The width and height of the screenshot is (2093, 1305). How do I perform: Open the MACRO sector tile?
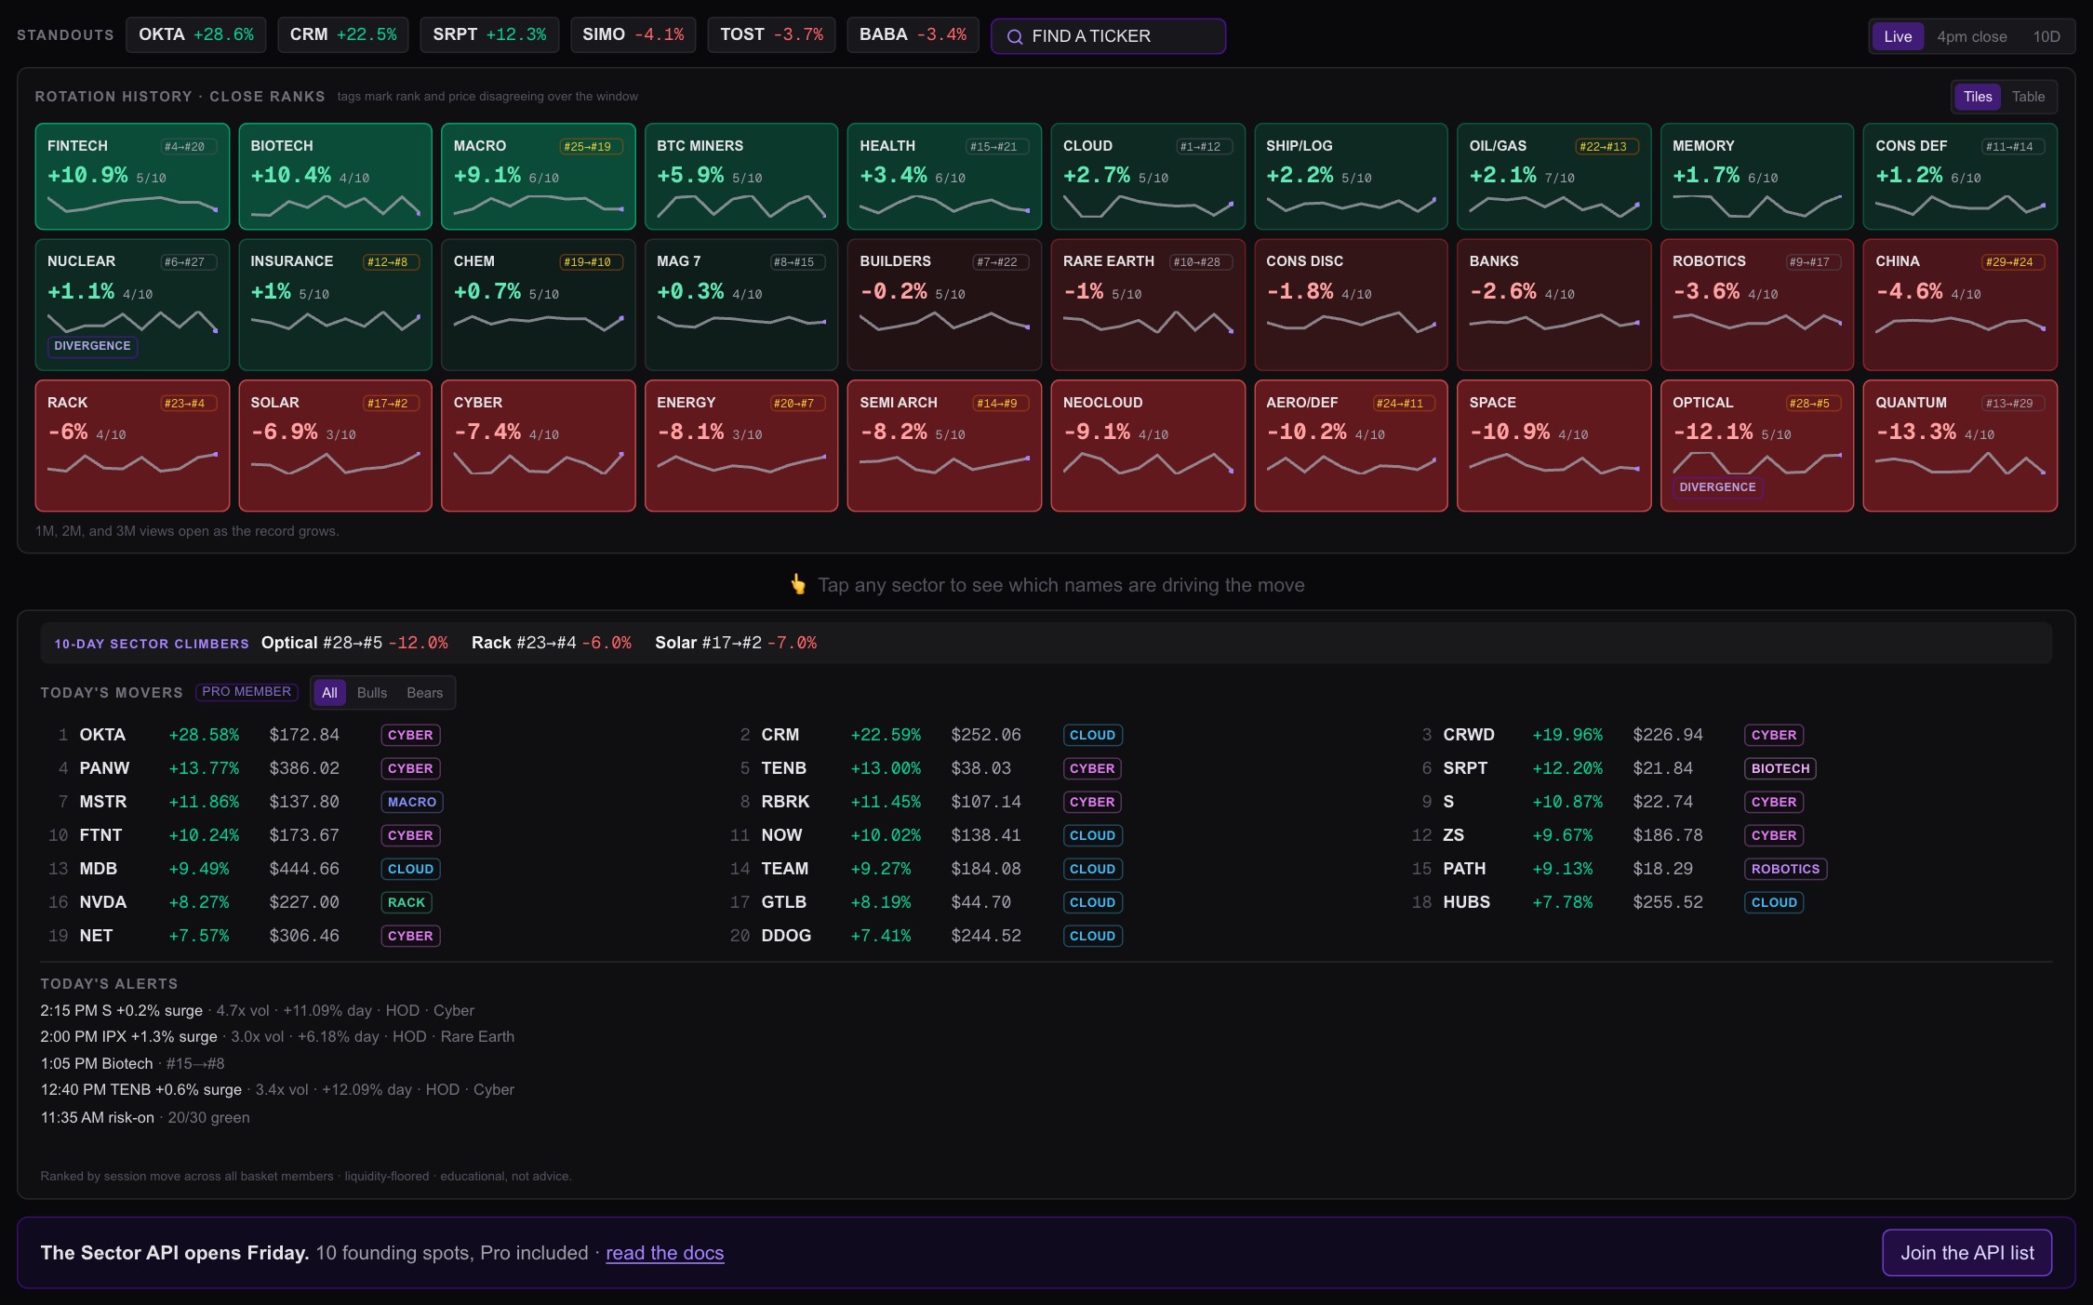click(538, 177)
